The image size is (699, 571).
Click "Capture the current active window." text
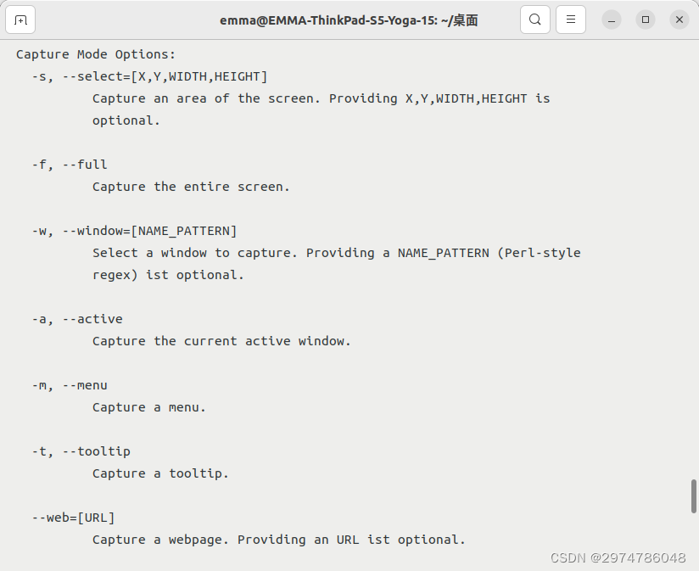[x=221, y=341]
